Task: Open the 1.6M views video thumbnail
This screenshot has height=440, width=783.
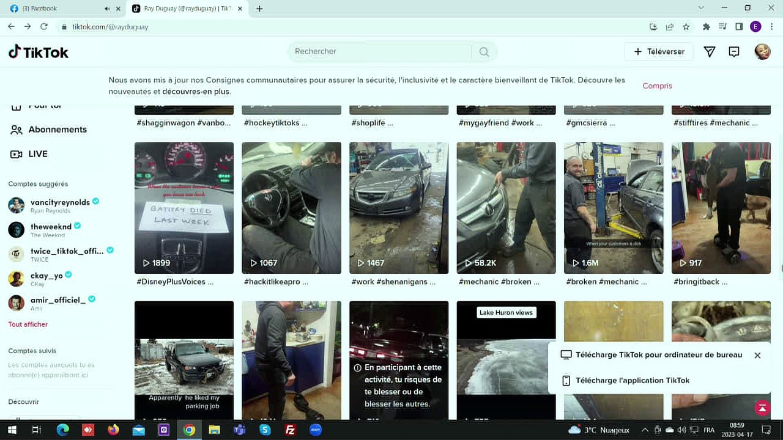Action: pyautogui.click(x=614, y=208)
